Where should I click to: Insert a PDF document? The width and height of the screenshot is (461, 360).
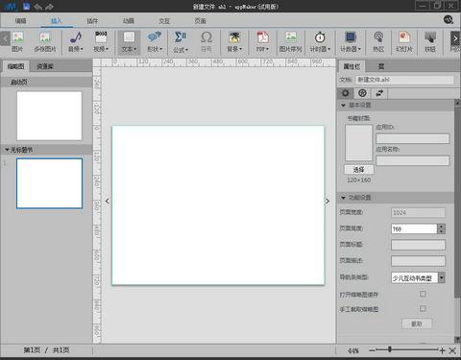click(x=262, y=42)
